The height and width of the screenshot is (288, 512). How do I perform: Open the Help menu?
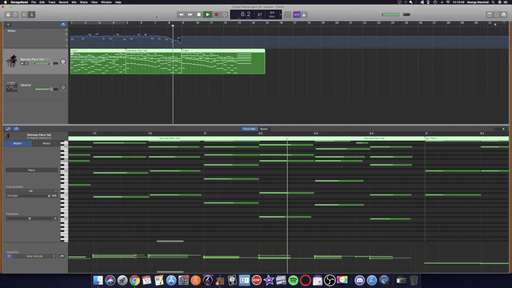[118, 2]
